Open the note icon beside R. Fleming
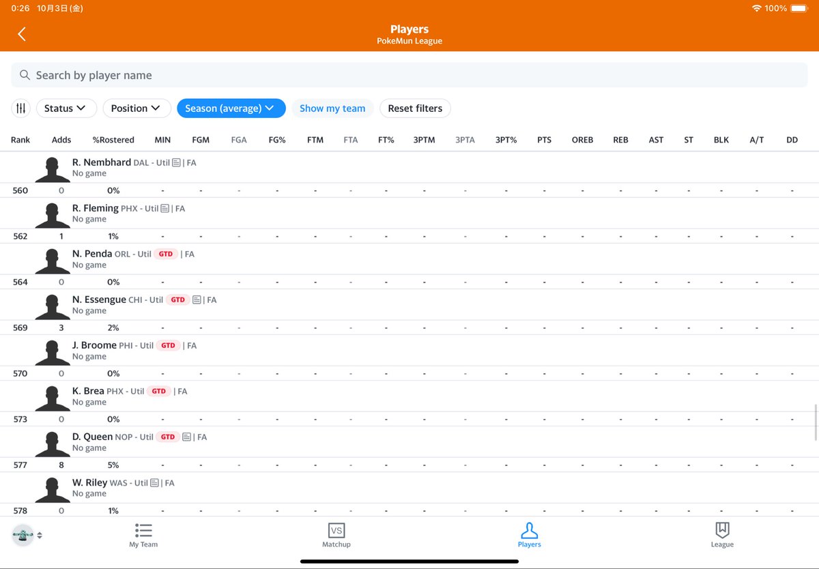Screen dimensions: 819x569 164,209
